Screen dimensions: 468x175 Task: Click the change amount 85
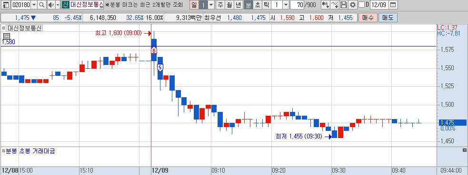(56, 18)
